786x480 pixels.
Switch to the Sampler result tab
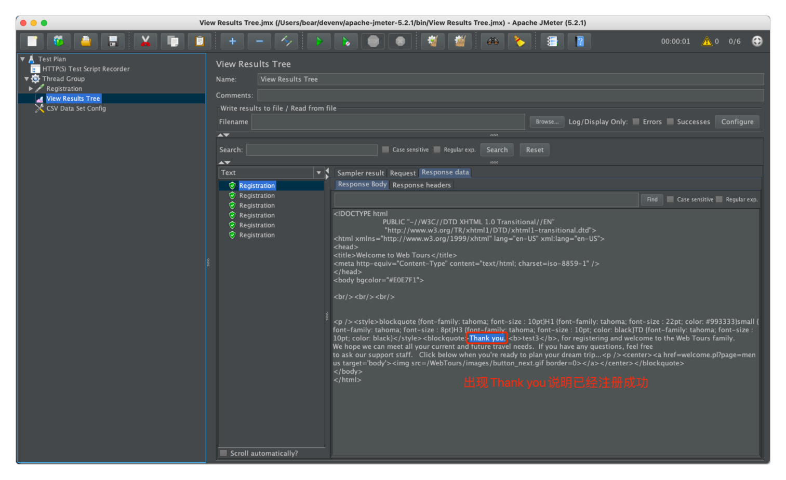coord(361,173)
